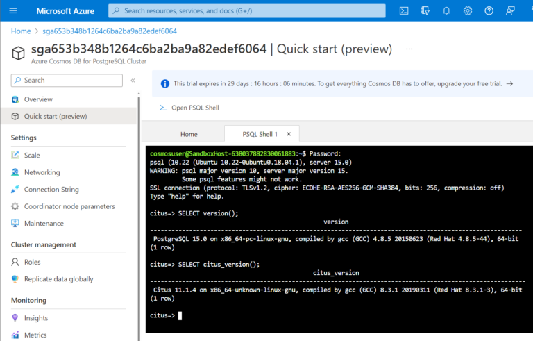The image size is (533, 341).
Task: Open the Directories and subscriptions filter
Action: pos(425,11)
